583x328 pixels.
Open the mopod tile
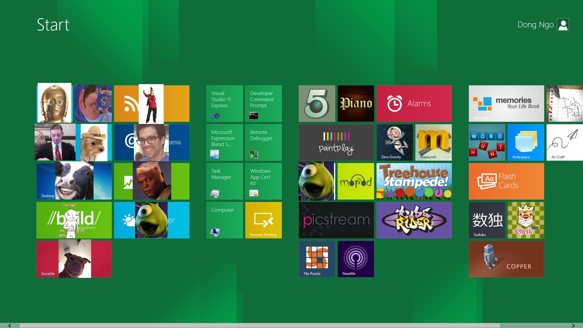356,181
